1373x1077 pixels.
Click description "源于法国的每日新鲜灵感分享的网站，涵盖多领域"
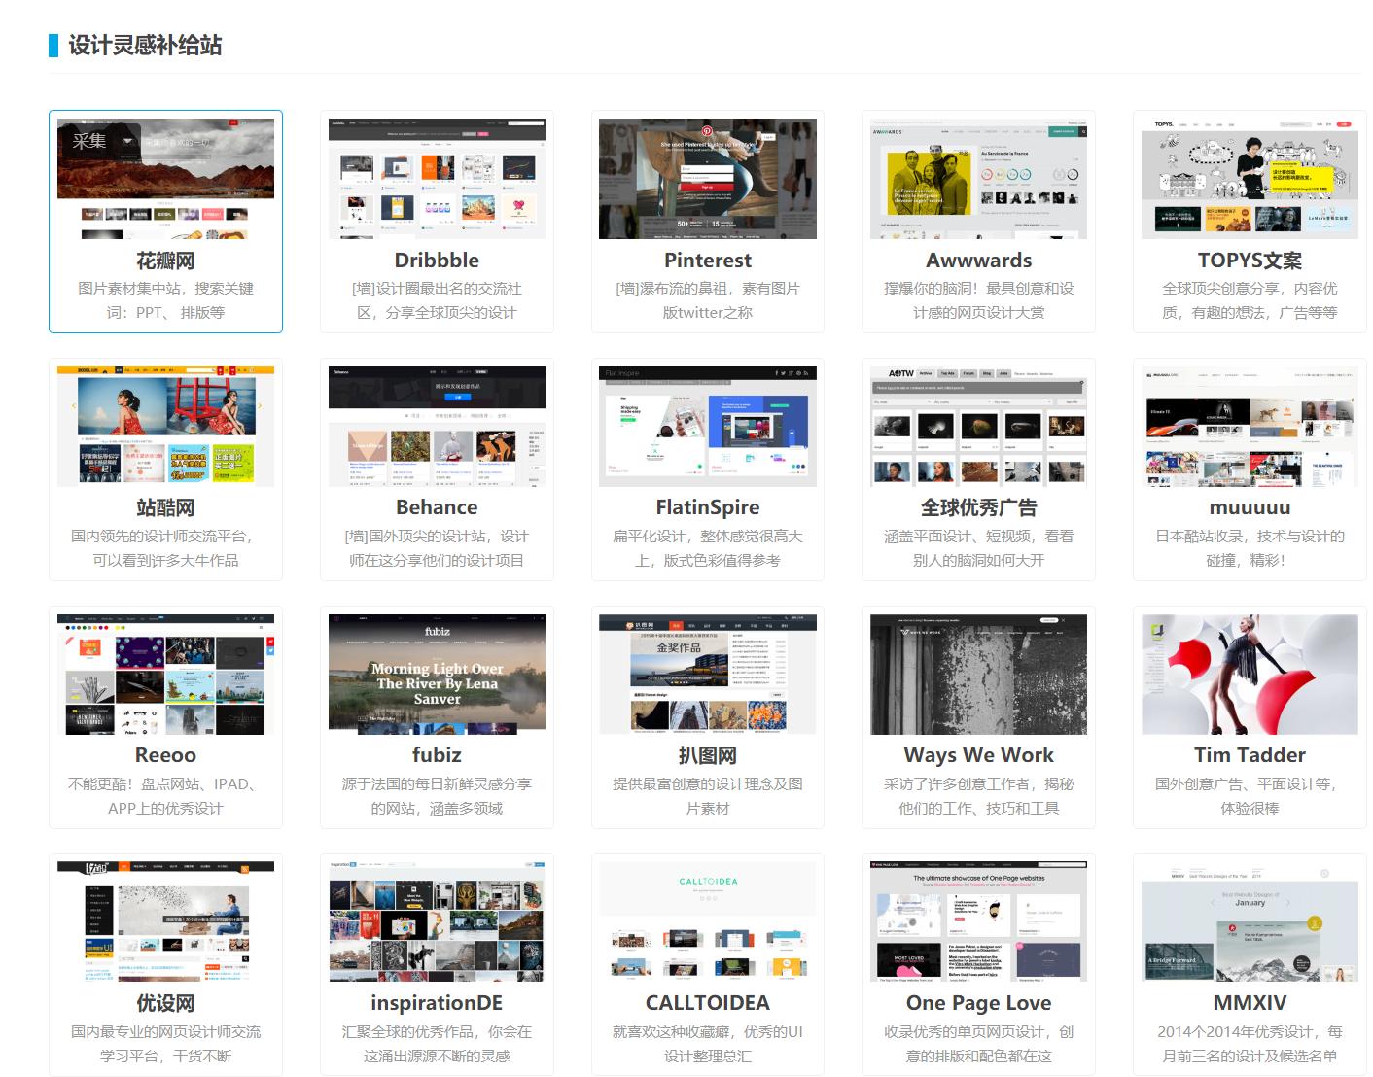coord(437,796)
